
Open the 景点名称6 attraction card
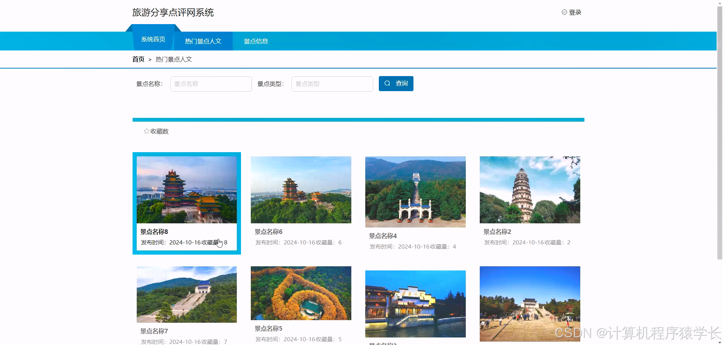(300, 189)
